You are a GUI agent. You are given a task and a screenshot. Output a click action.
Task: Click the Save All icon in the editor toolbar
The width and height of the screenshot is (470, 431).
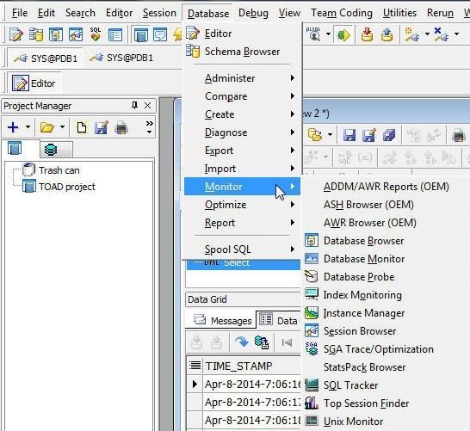click(389, 135)
